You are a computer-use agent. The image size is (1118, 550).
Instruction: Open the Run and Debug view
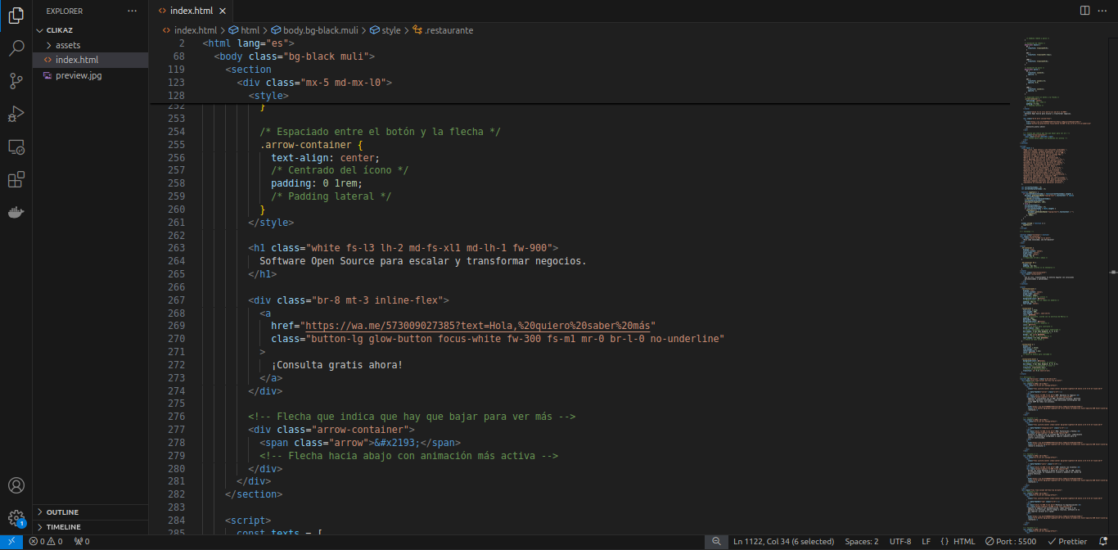pos(16,114)
